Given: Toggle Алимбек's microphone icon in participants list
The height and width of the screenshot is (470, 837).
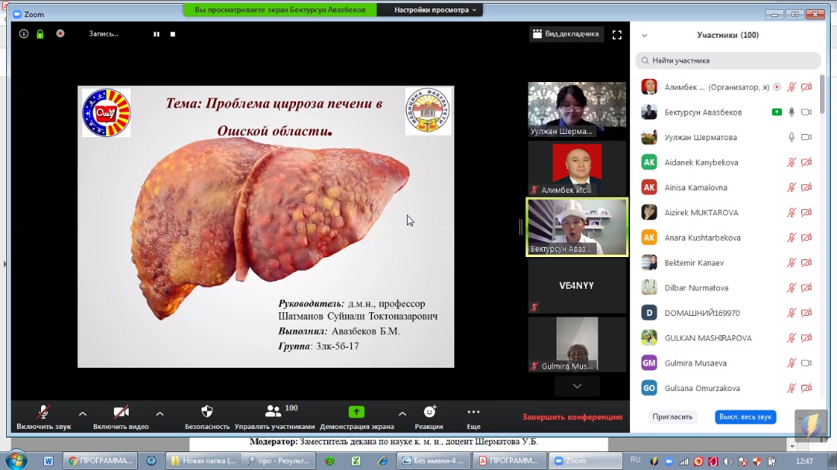Looking at the screenshot, I should click(791, 87).
